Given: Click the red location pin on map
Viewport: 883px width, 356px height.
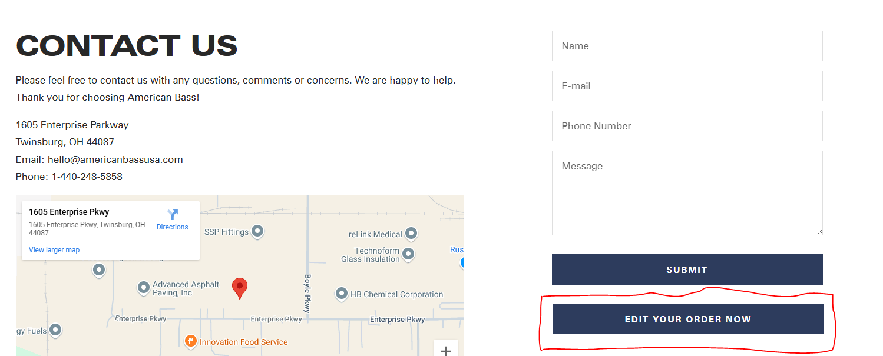Looking at the screenshot, I should pos(240,288).
